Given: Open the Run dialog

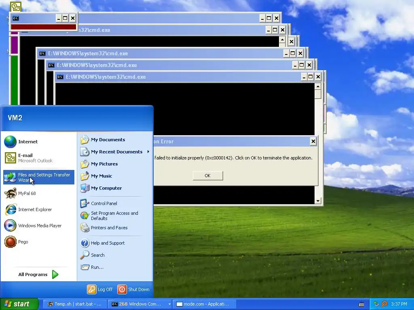Looking at the screenshot, I should 115,267.
